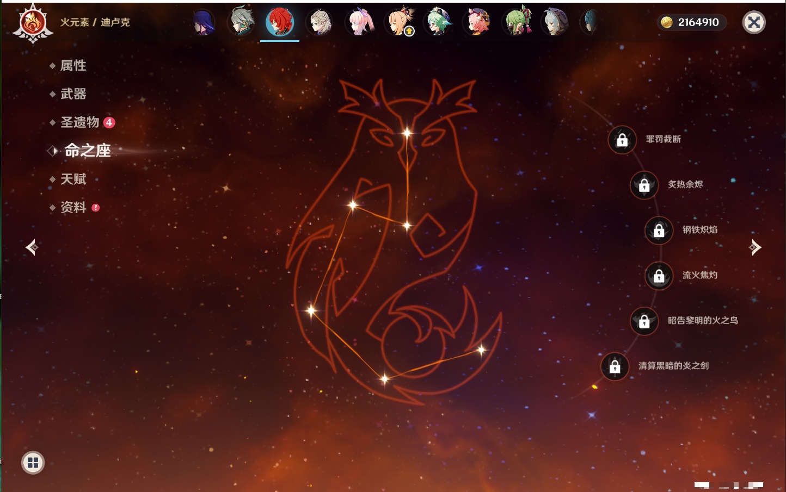Open the grid menu button at bottom-left
786x492 pixels.
click(x=33, y=463)
